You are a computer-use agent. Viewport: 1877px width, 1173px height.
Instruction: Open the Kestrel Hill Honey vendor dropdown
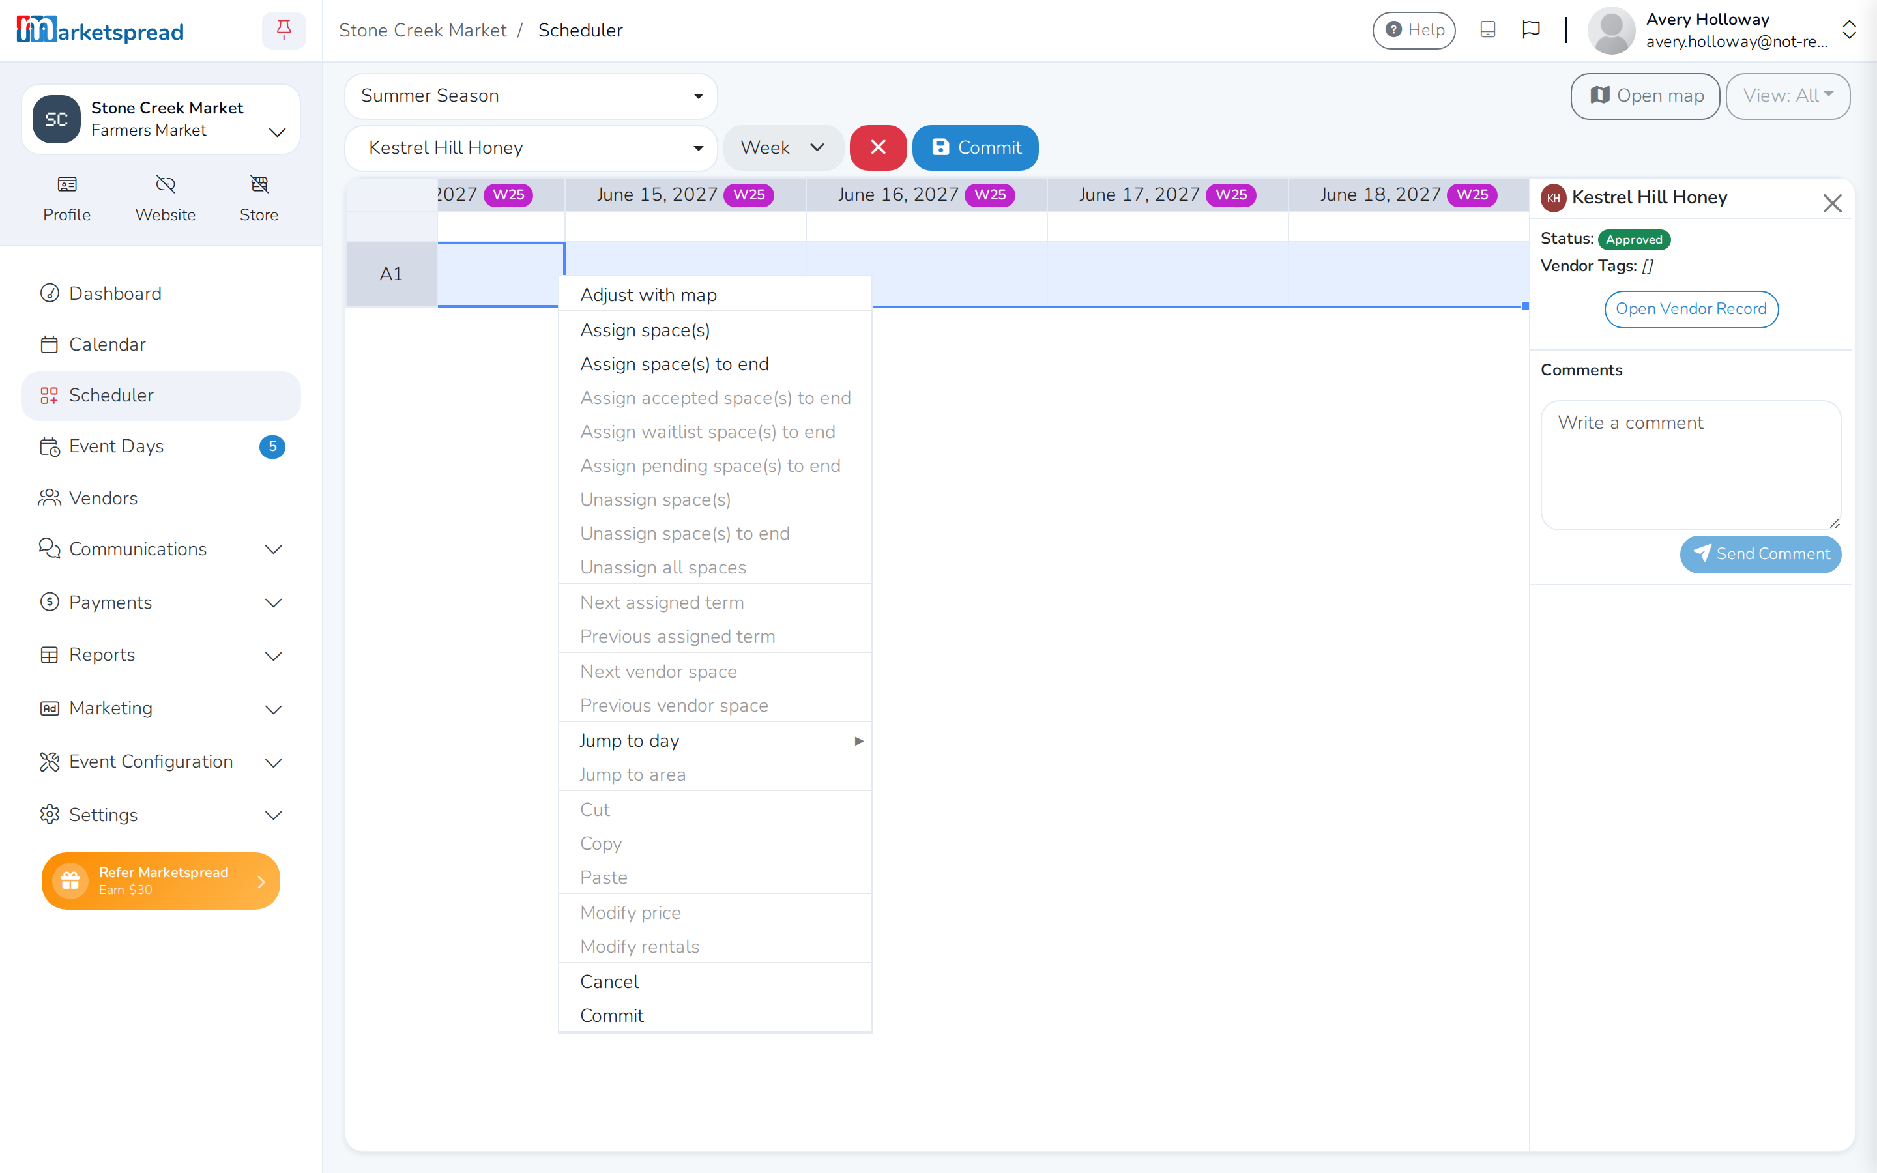point(531,147)
